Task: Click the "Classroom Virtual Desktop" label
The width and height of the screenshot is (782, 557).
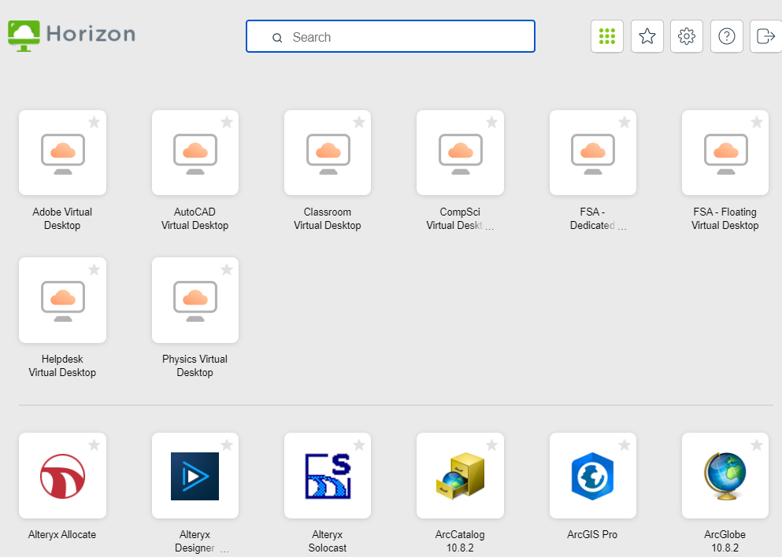Action: coord(328,219)
